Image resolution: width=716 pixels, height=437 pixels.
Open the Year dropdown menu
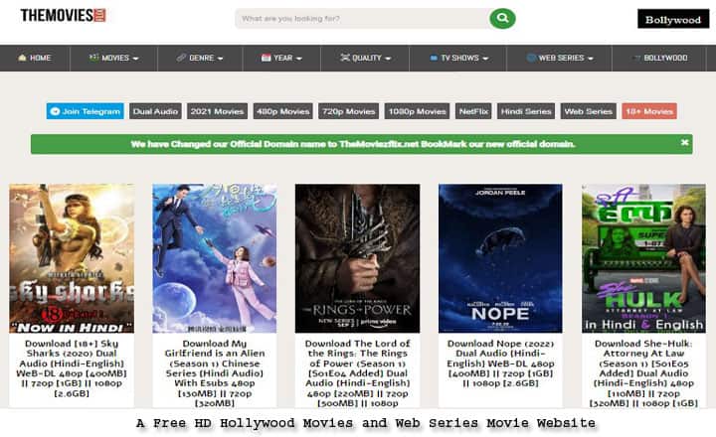[x=282, y=58]
